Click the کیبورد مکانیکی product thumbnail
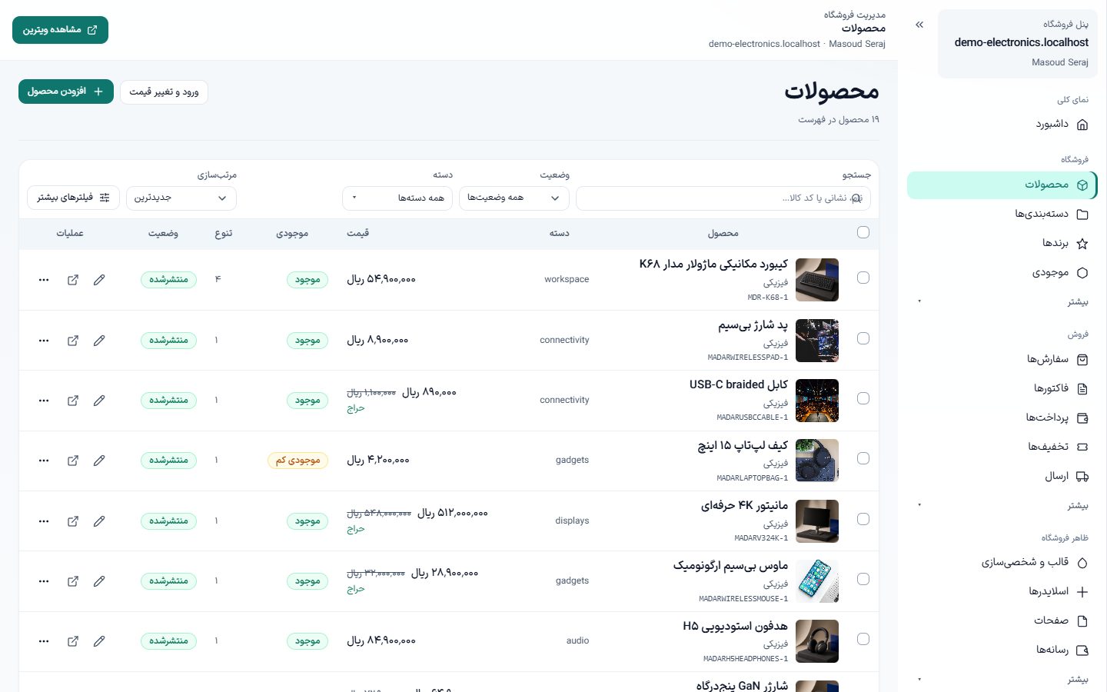This screenshot has height=692, width=1107. click(817, 280)
